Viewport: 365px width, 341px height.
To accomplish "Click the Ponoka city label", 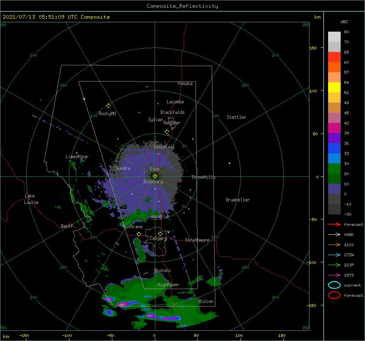I will point(185,84).
